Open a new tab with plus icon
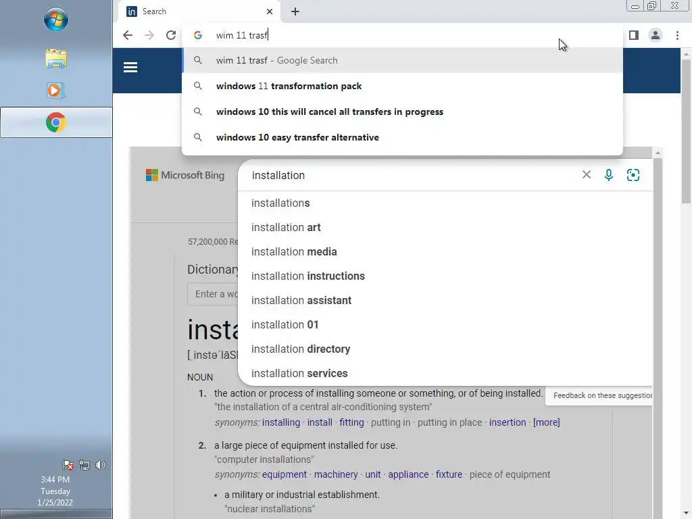 (295, 11)
